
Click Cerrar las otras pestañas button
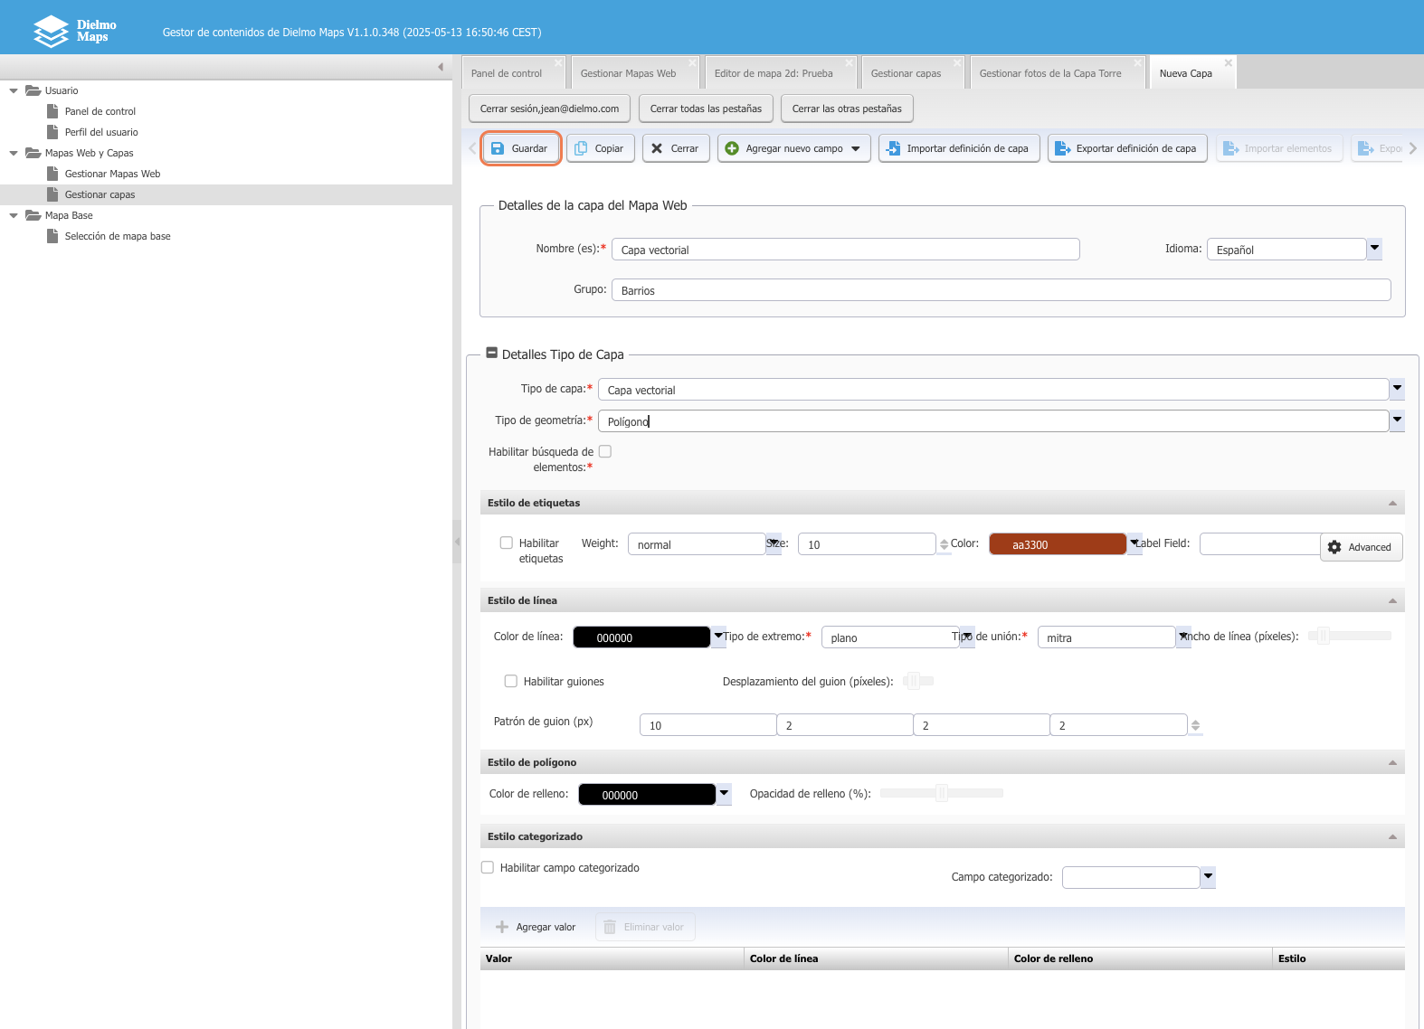point(847,109)
